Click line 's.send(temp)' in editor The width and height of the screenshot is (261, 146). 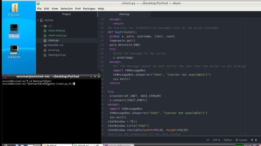(123, 58)
